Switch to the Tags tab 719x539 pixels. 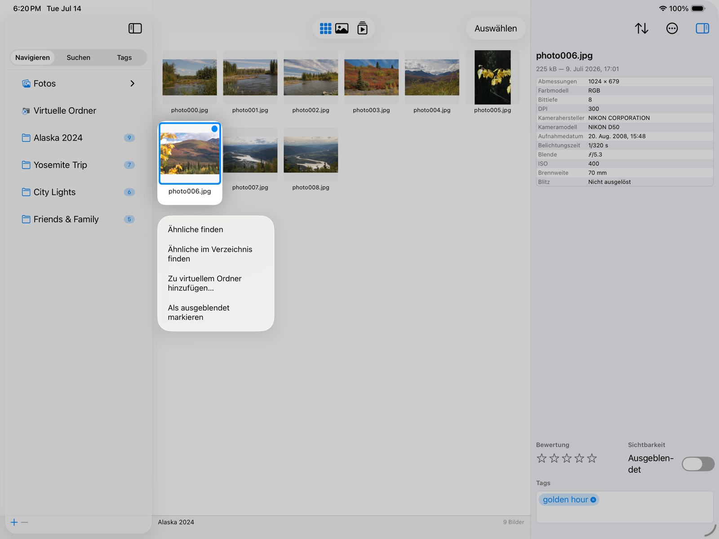[x=124, y=57]
